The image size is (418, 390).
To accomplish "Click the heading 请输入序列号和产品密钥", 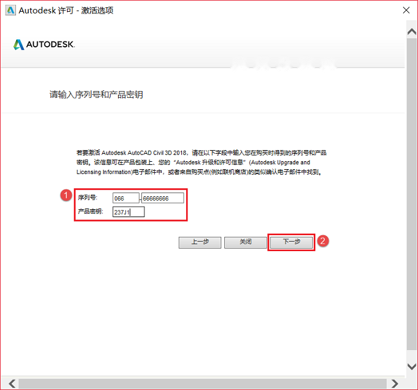I will point(97,95).
